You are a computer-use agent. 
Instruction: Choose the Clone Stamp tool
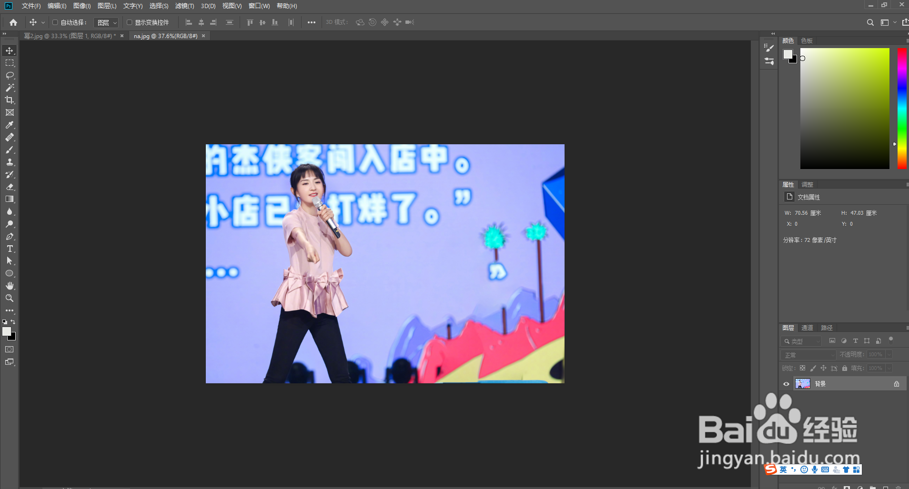coord(10,162)
